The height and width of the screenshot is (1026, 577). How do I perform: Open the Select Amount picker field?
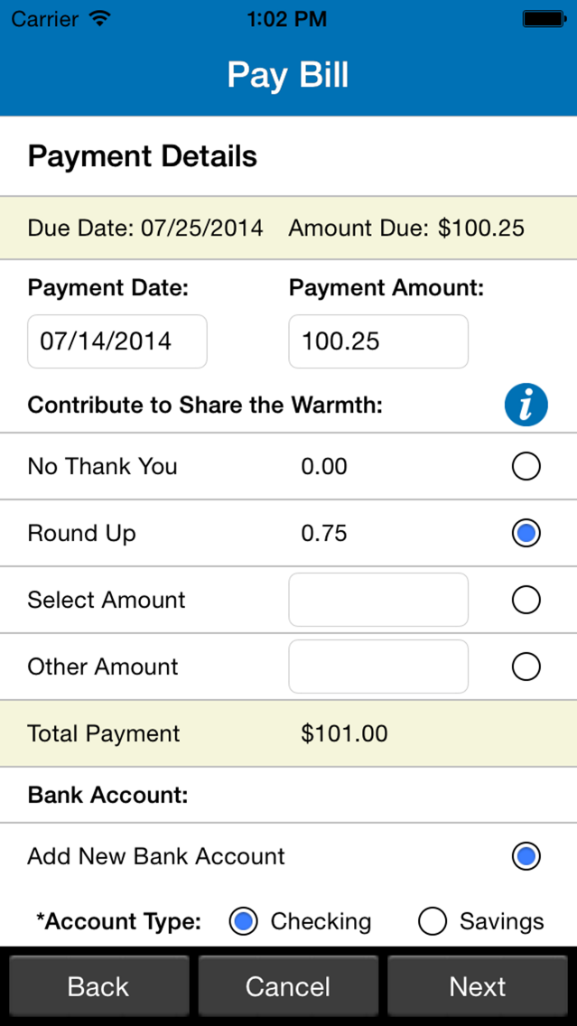tap(378, 600)
